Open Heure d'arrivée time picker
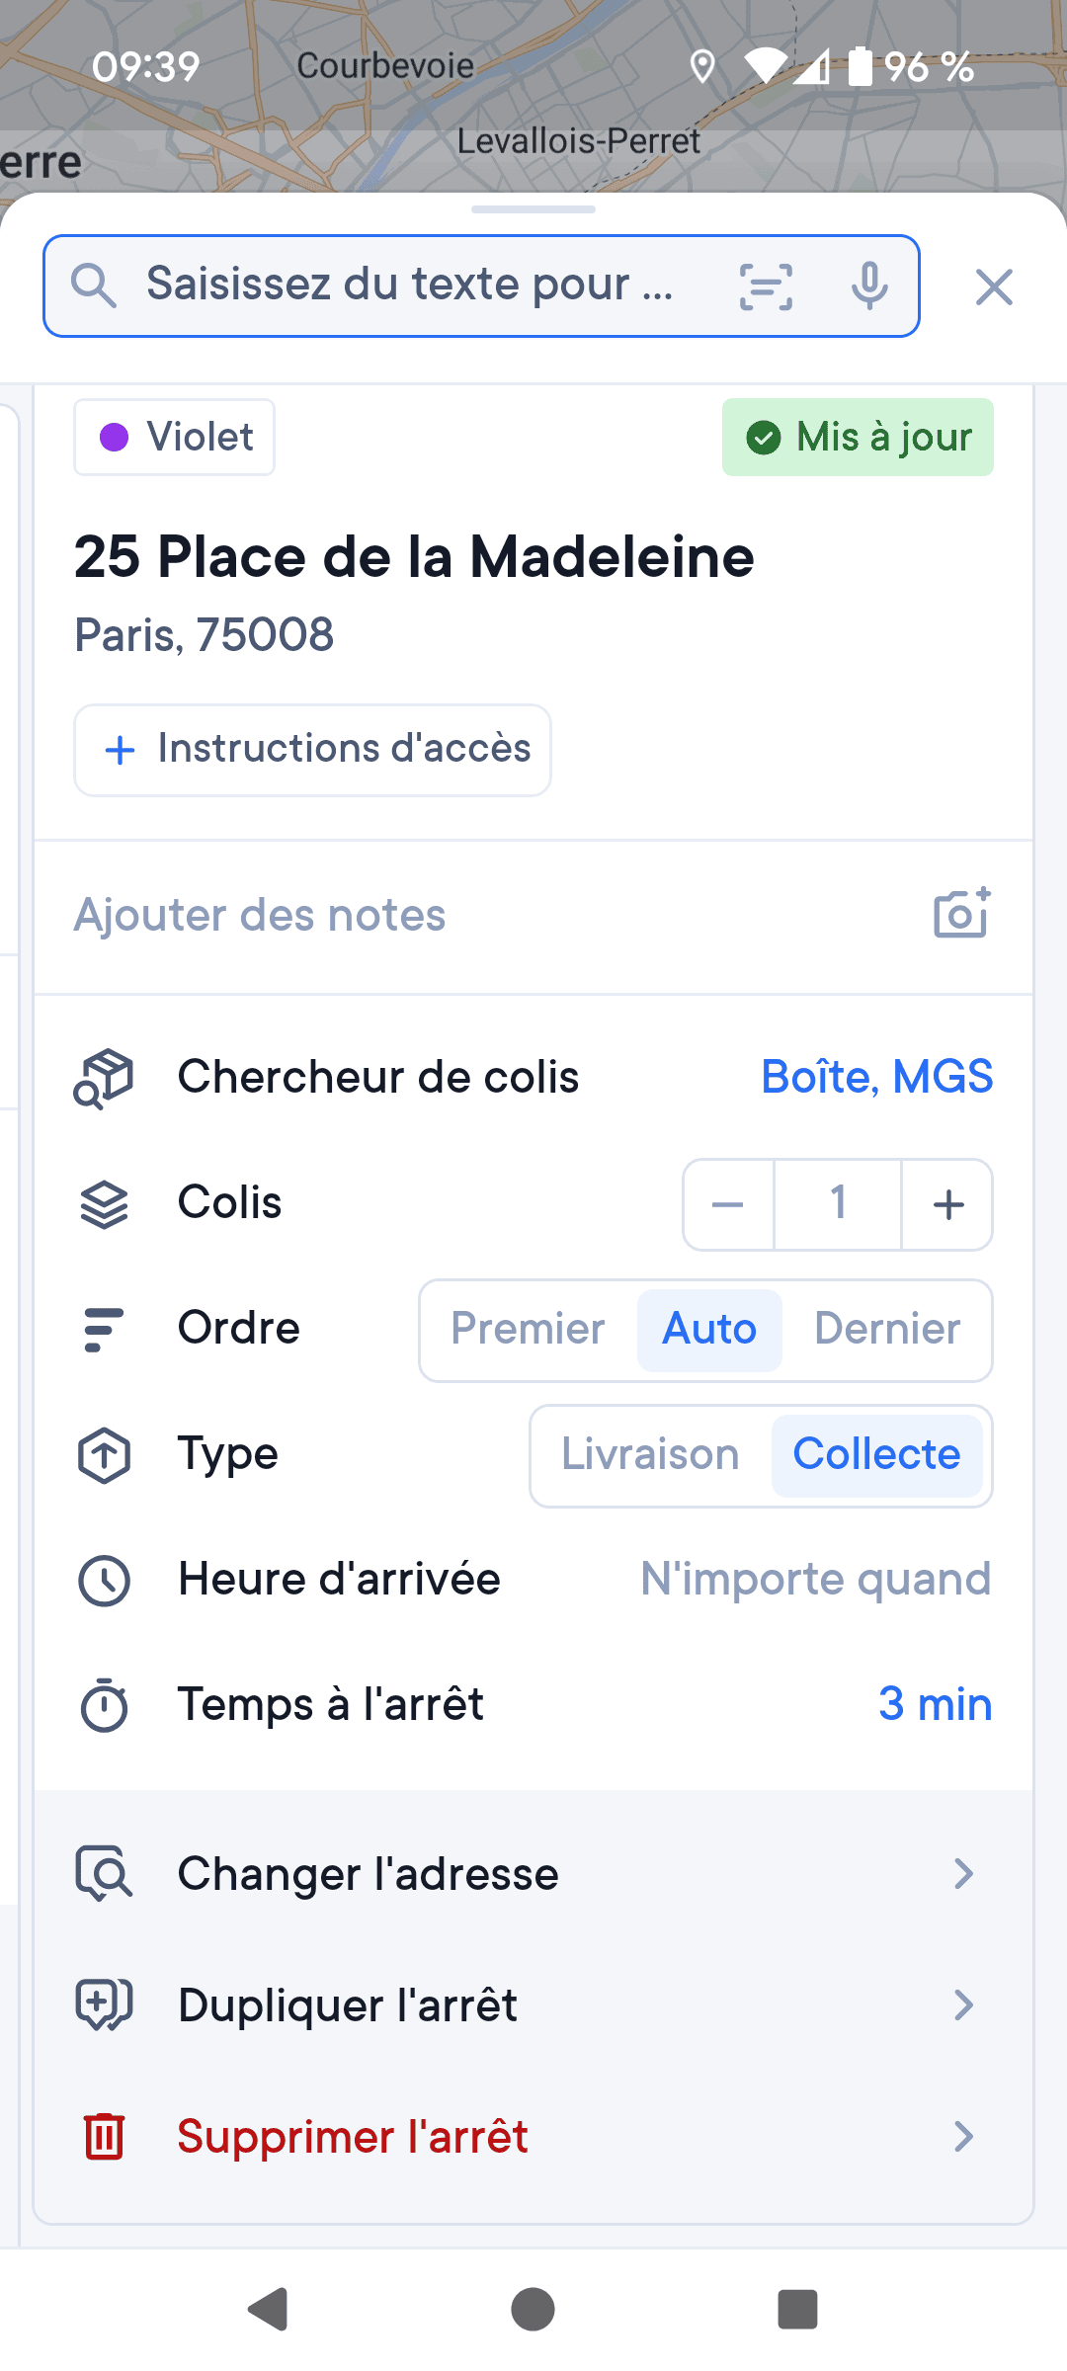This screenshot has width=1067, height=2371. pyautogui.click(x=815, y=1579)
